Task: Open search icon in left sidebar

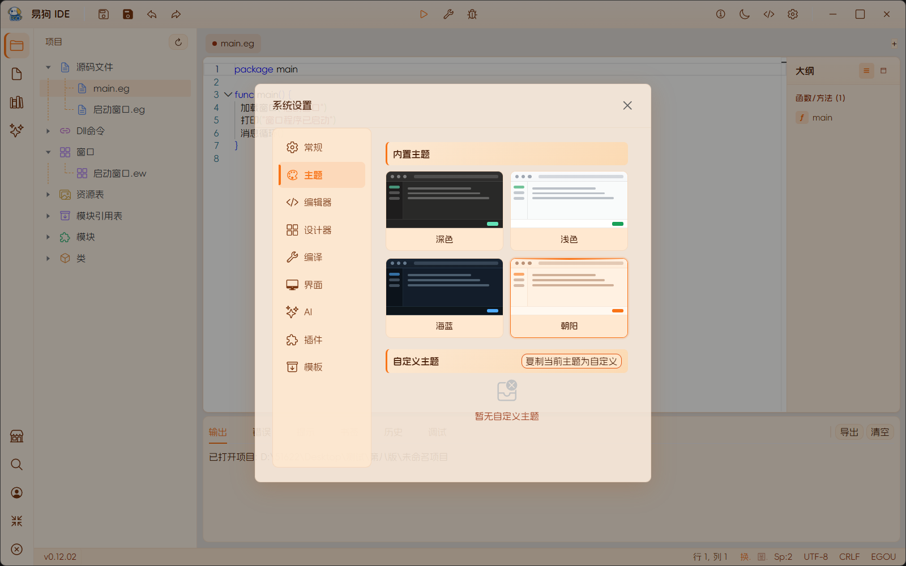Action: (x=17, y=465)
